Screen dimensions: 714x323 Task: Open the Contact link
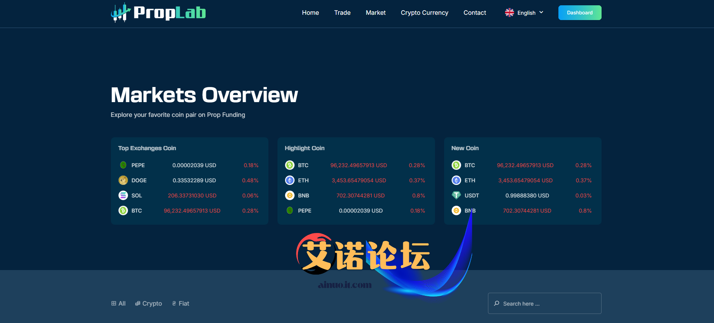pos(475,13)
